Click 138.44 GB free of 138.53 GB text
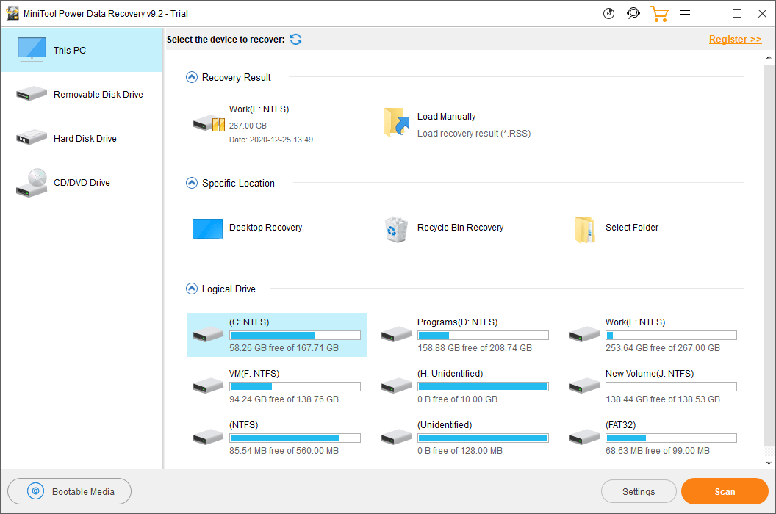Screen dimensions: 776x514 click(663, 399)
